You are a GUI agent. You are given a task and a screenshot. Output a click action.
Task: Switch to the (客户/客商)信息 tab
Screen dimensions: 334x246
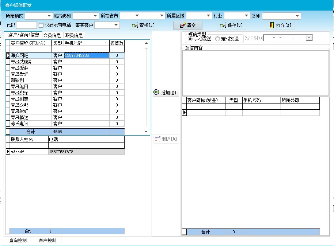[23, 35]
